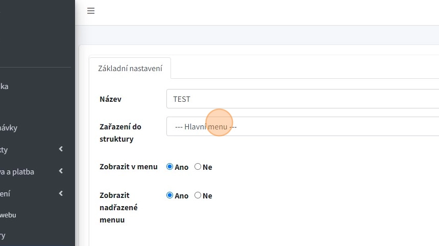Select Ne for Zobrazit v menu
439x246 pixels.
click(x=198, y=167)
